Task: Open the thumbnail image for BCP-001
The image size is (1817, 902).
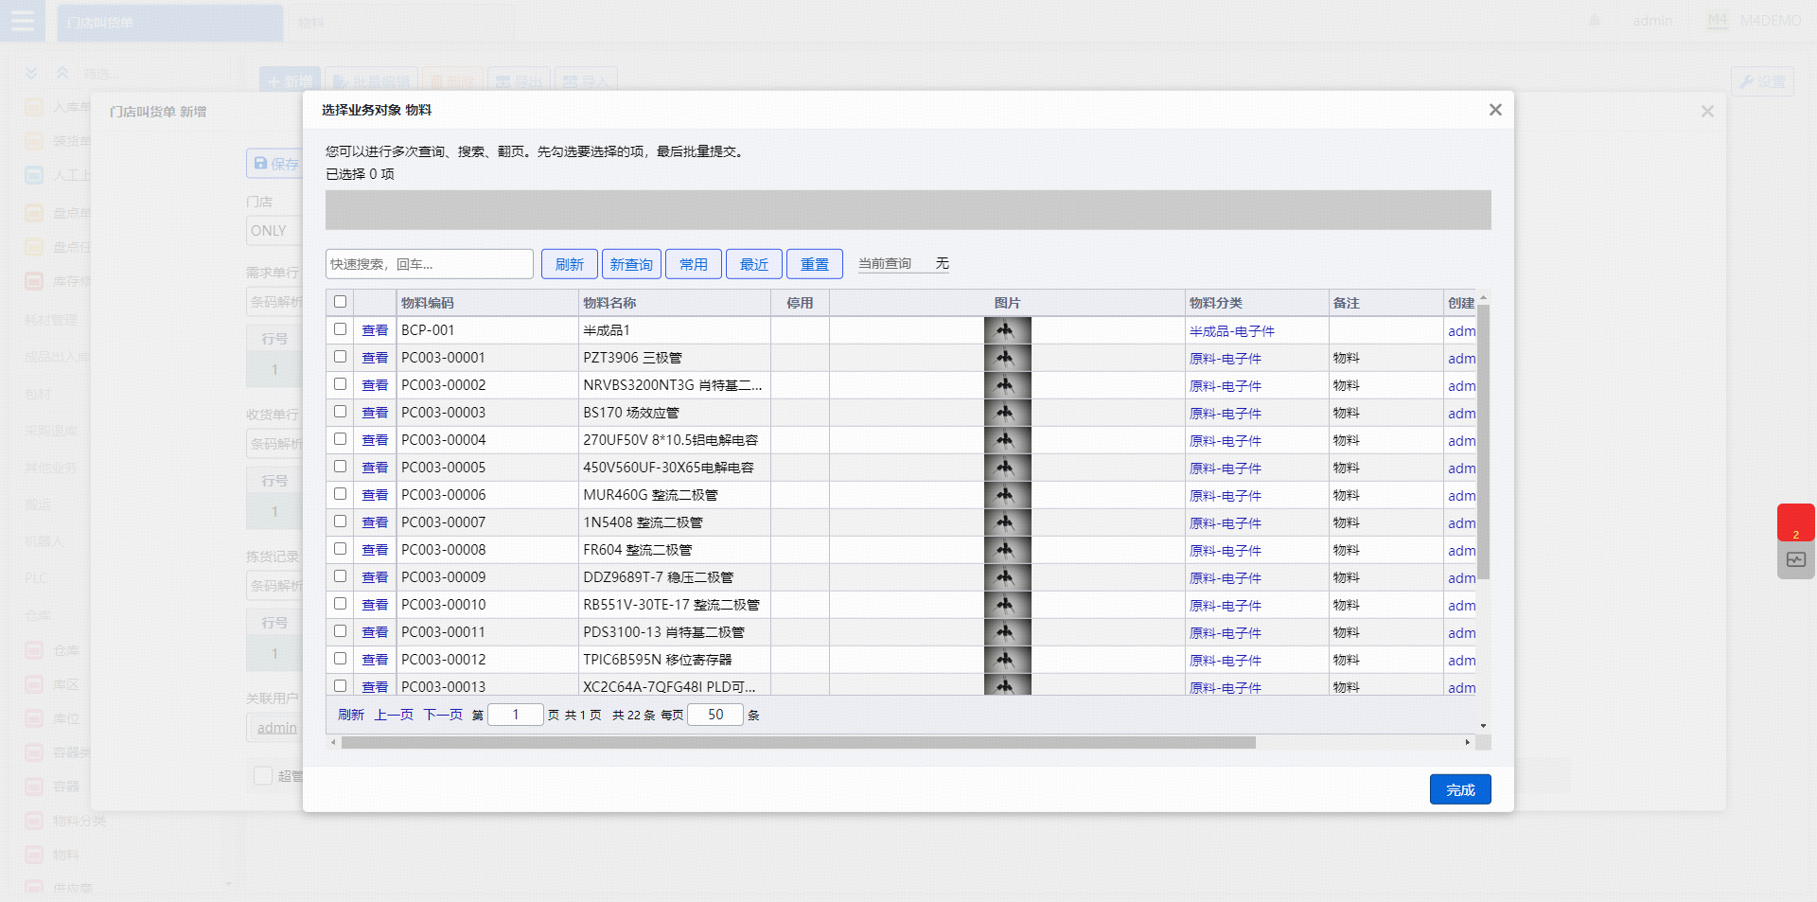Action: pos(1007,330)
